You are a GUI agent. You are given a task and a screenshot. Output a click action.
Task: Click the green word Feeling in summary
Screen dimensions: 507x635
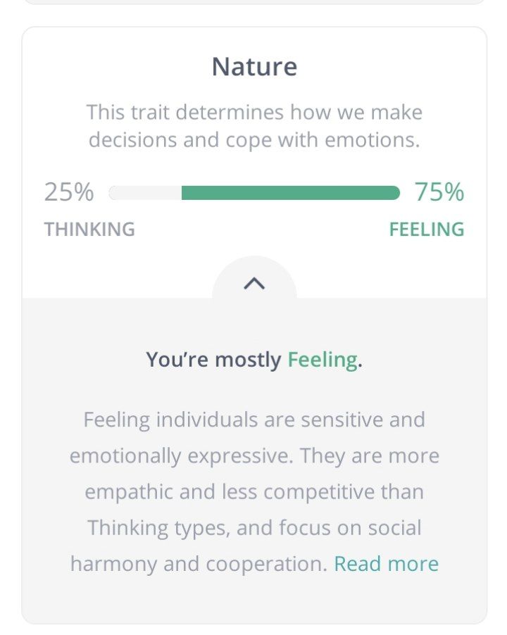click(323, 360)
